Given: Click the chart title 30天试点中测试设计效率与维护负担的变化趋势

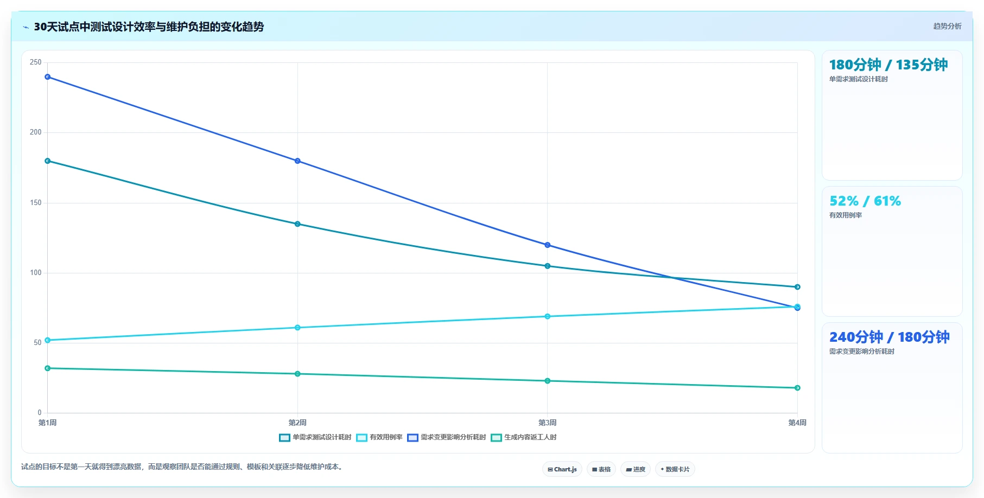Looking at the screenshot, I should tap(149, 27).
